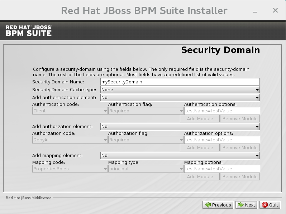
Task: Open the Mapping type principal combo box
Action: pyautogui.click(x=146, y=169)
